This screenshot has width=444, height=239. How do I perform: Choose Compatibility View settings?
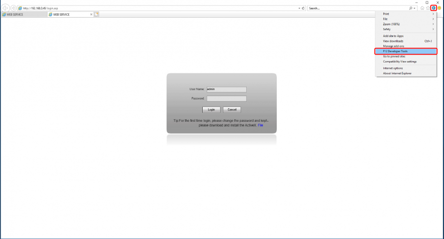click(400, 62)
